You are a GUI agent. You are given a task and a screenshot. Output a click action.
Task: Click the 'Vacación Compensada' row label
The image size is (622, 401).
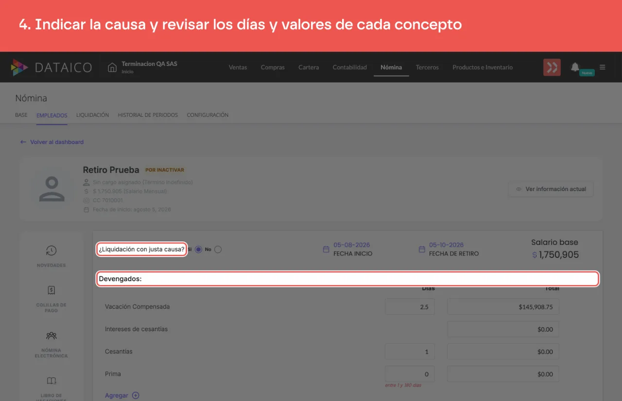pyautogui.click(x=138, y=307)
